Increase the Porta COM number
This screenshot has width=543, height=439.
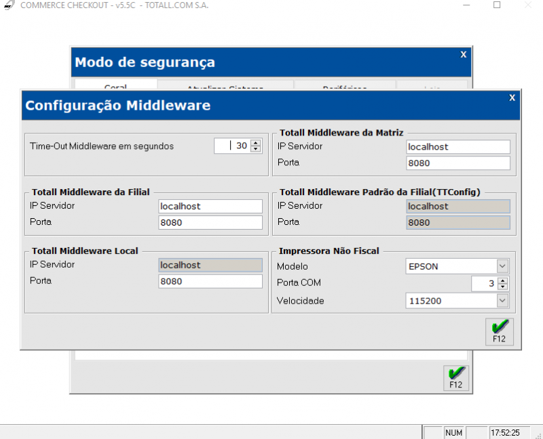[502, 280]
